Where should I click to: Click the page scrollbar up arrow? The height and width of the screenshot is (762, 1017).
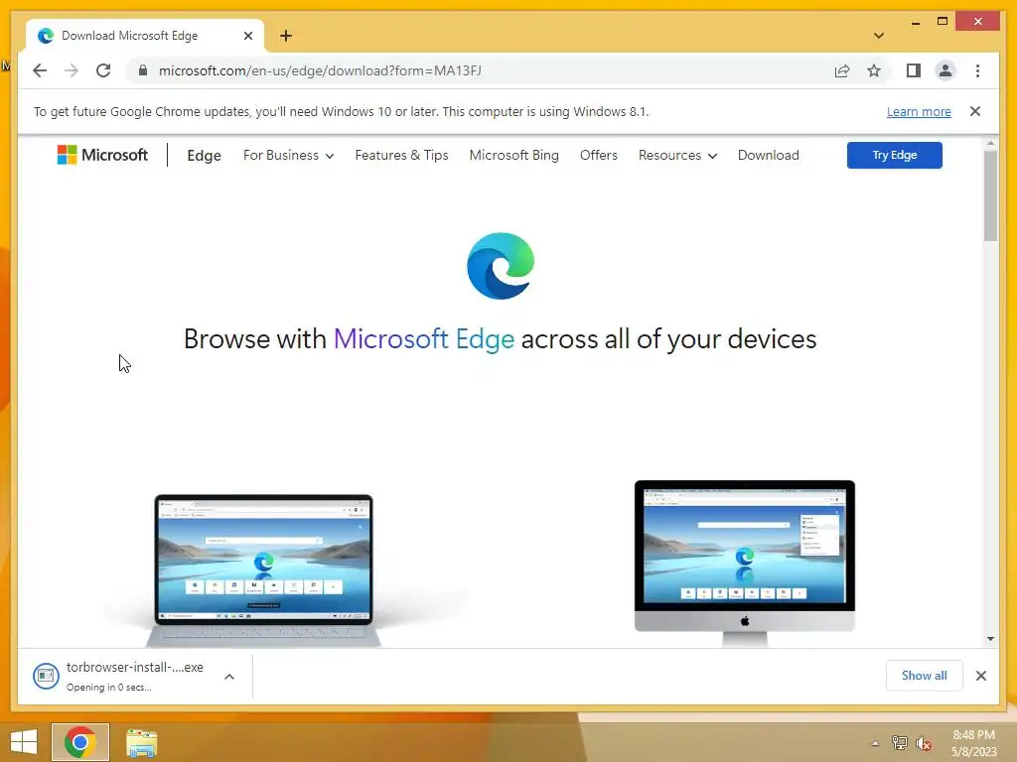[990, 143]
